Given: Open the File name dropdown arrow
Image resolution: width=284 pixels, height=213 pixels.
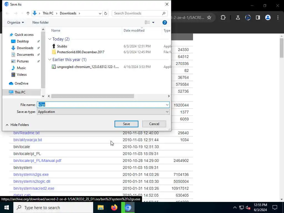Looking at the screenshot, I should tap(167, 105).
